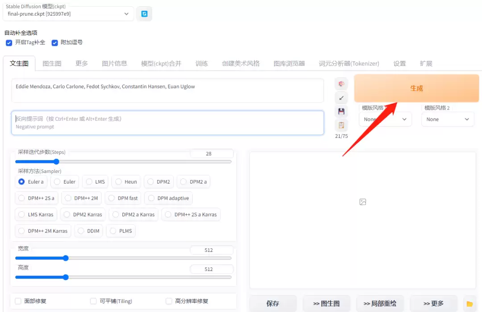The height and width of the screenshot is (312, 482).
Task: Enable the 高分辨率修复 checkbox
Action: point(169,301)
